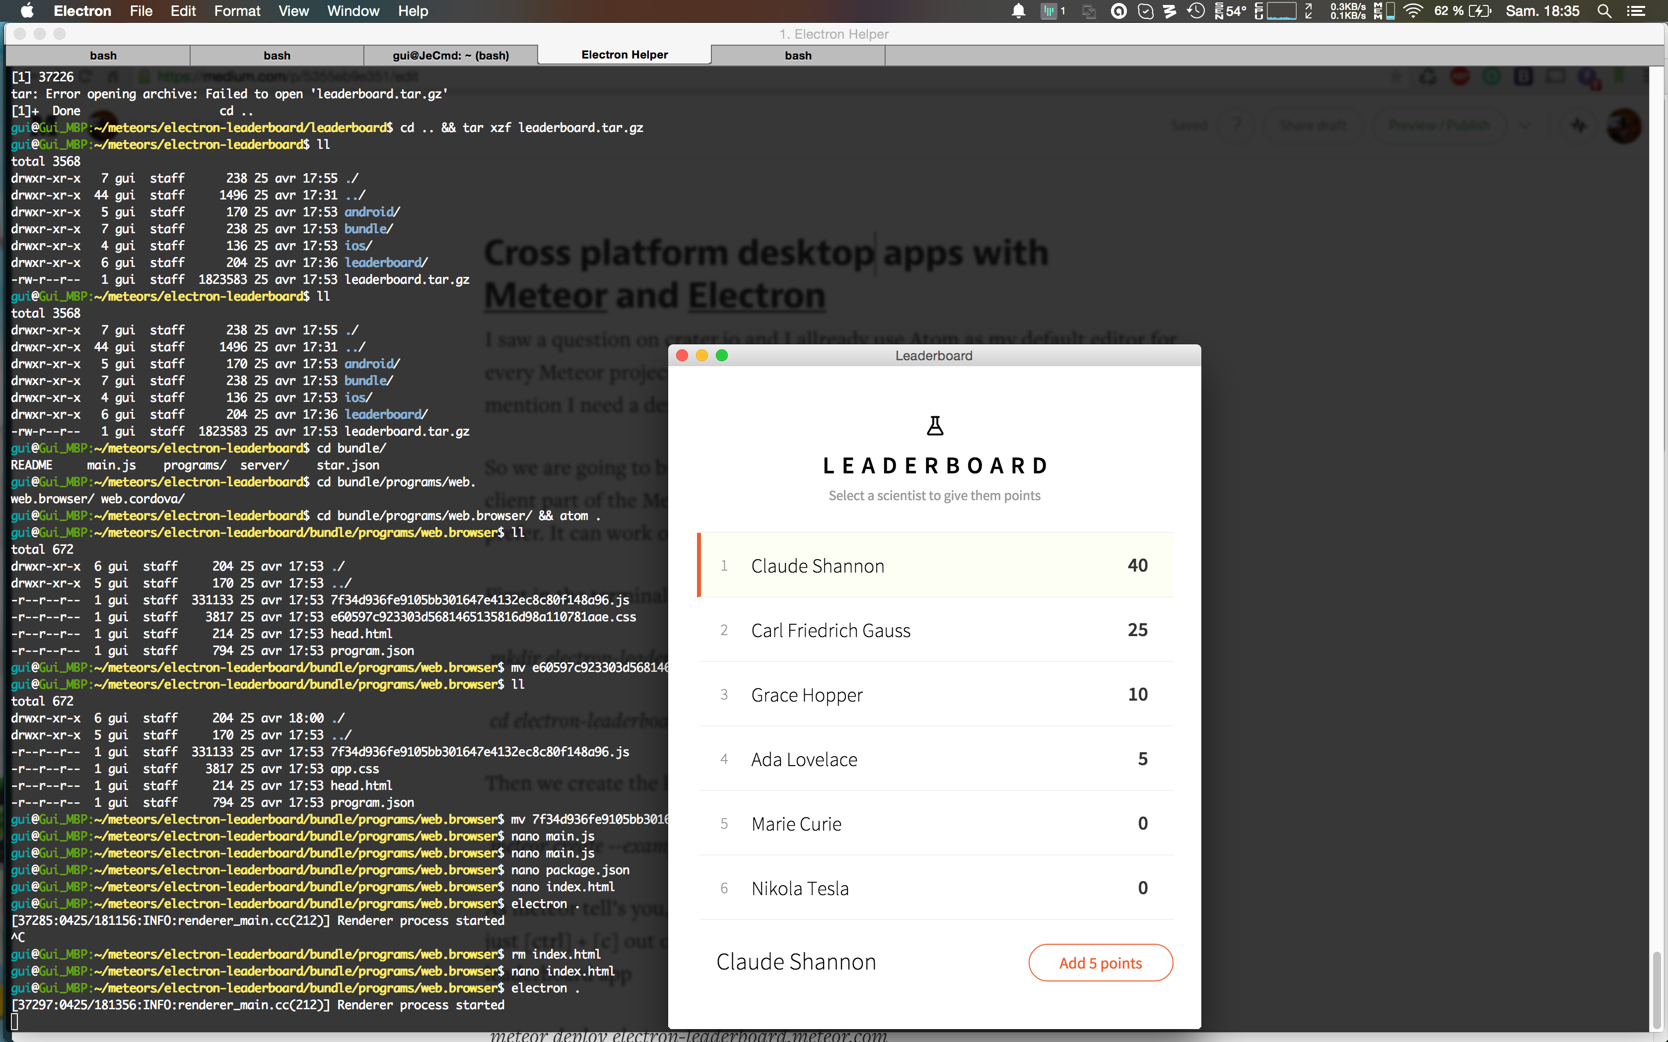Switch to the gui@JeCmd bash tab
Image resolution: width=1668 pixels, height=1042 pixels.
coord(451,55)
